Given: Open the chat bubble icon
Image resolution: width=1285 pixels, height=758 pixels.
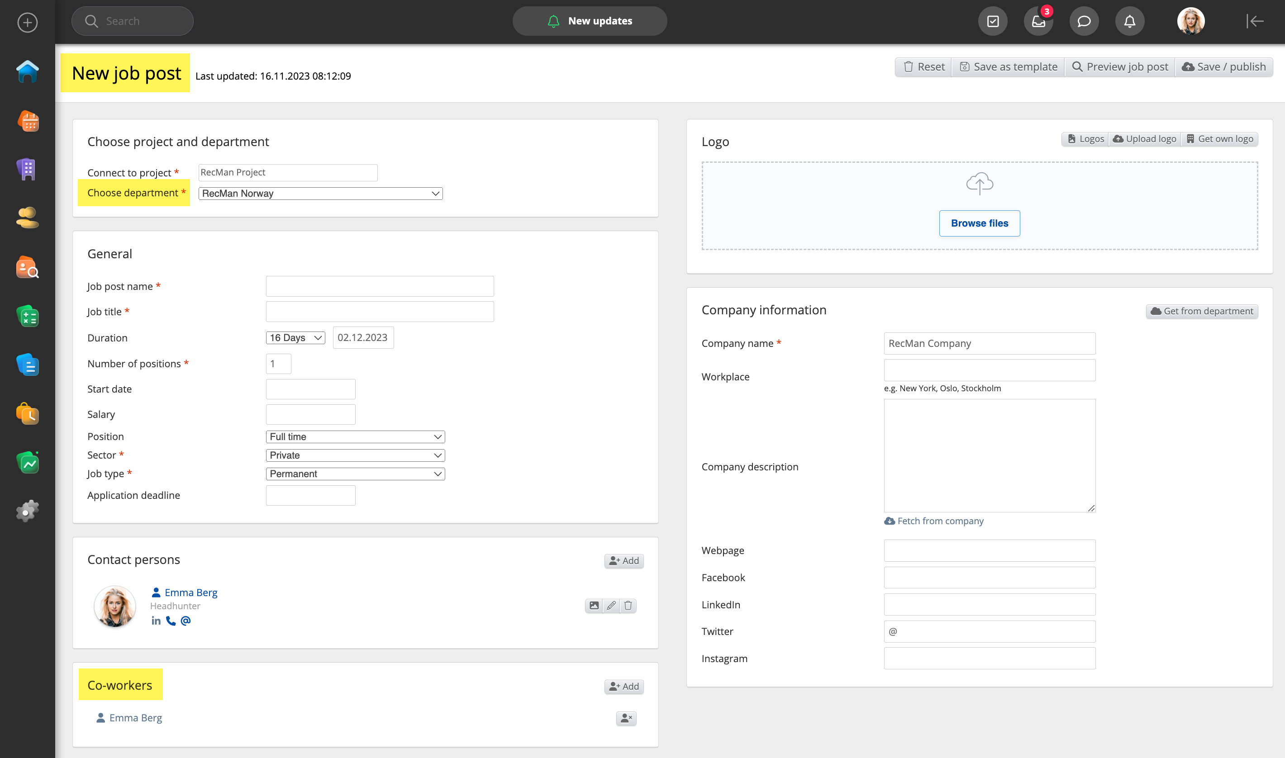Looking at the screenshot, I should [1084, 21].
